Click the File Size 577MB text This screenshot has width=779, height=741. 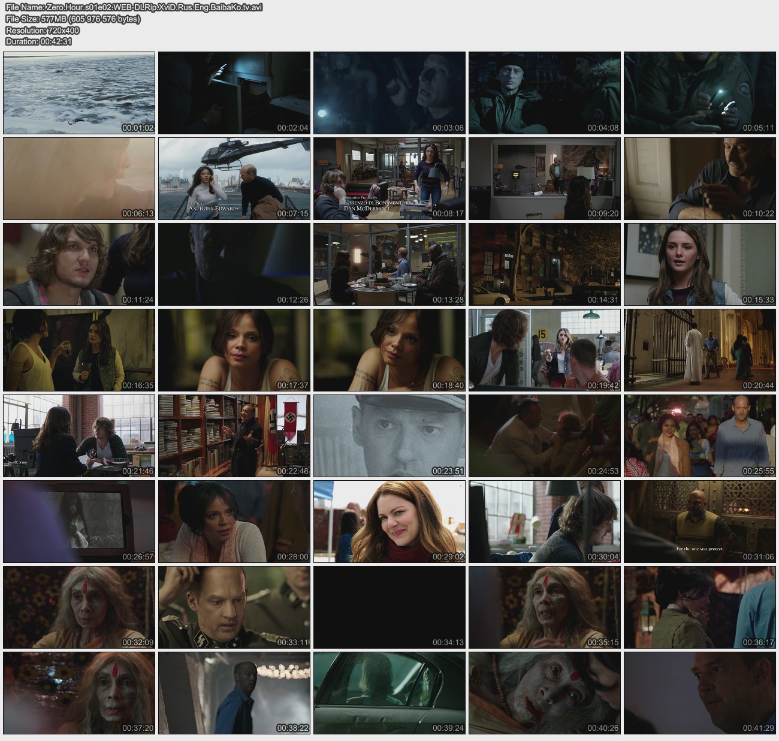73,19
